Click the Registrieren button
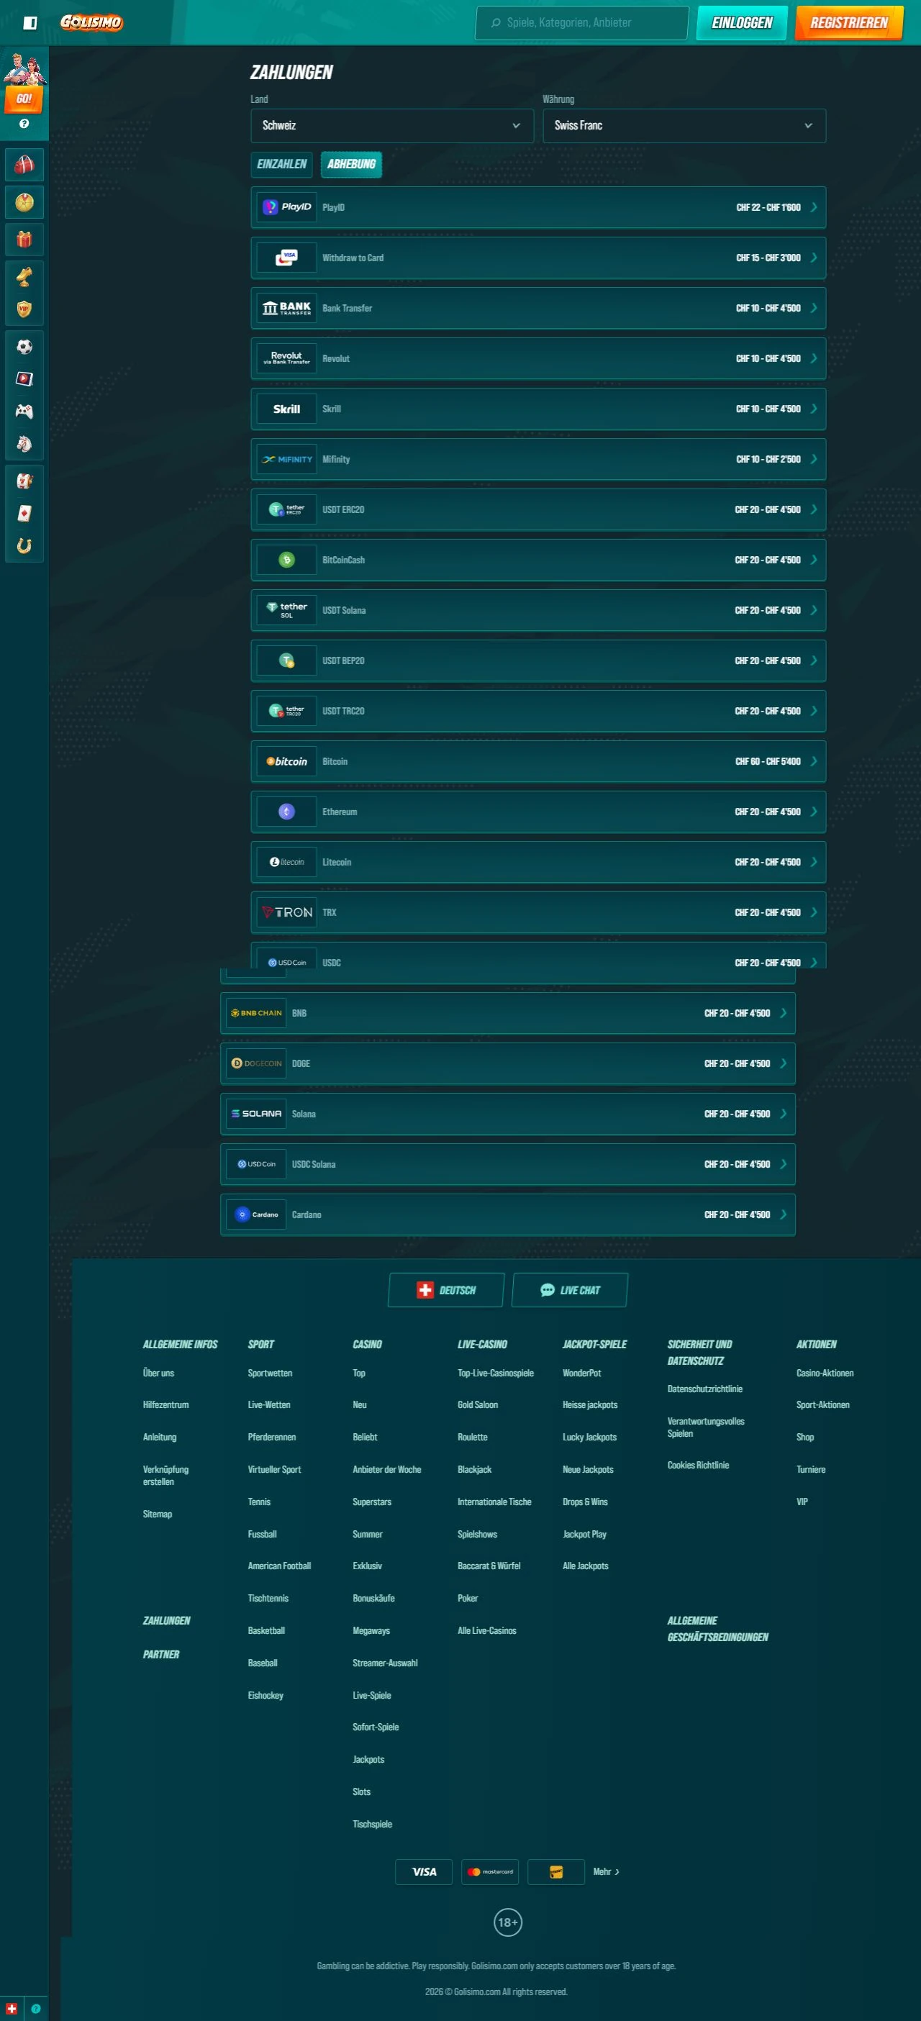 tap(849, 23)
